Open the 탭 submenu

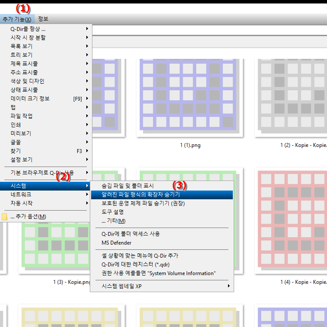tap(46, 107)
